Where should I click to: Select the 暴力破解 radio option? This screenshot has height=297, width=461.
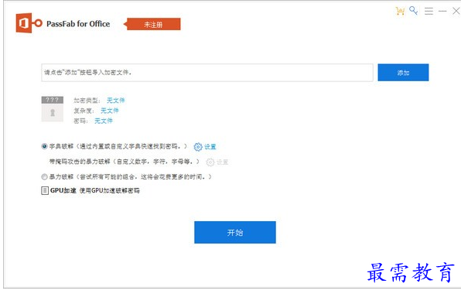(x=44, y=176)
